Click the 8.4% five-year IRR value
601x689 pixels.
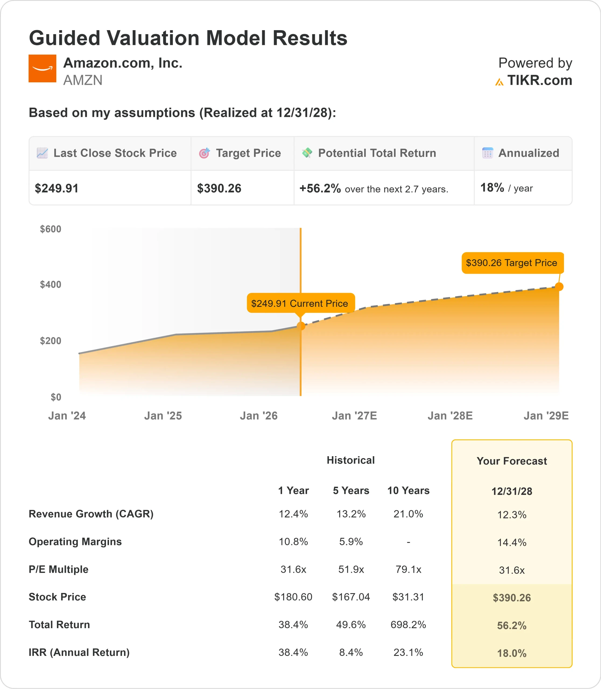tap(351, 652)
